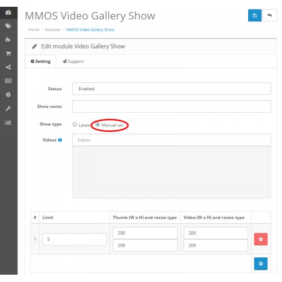Open the Catalog tags icon in sidebar
The width and height of the screenshot is (282, 282).
(8, 26)
